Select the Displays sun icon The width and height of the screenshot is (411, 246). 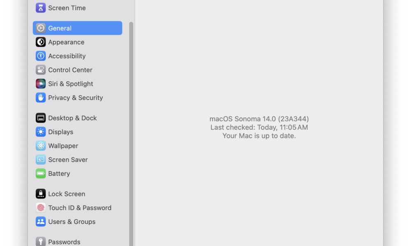pos(41,132)
